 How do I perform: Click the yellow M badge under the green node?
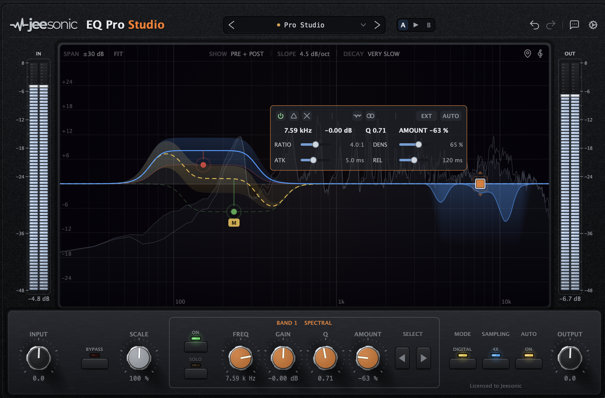(x=234, y=223)
